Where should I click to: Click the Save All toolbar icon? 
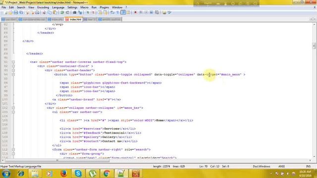click(x=21, y=12)
